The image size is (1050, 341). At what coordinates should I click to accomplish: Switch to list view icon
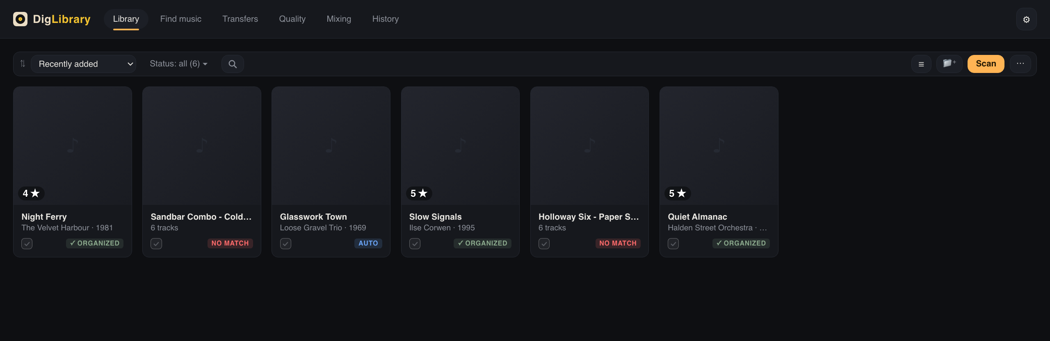tap(921, 64)
